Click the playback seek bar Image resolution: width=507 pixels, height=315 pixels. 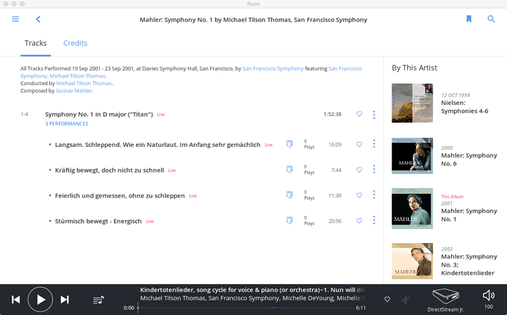246,308
